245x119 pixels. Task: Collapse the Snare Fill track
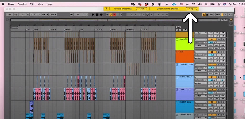tap(177, 39)
